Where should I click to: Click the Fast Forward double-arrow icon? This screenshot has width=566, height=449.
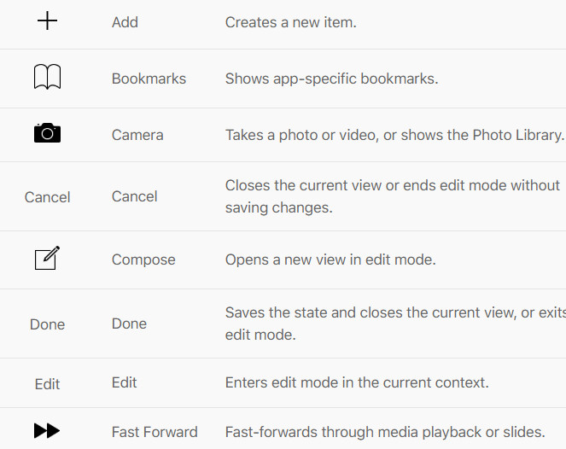tap(47, 431)
